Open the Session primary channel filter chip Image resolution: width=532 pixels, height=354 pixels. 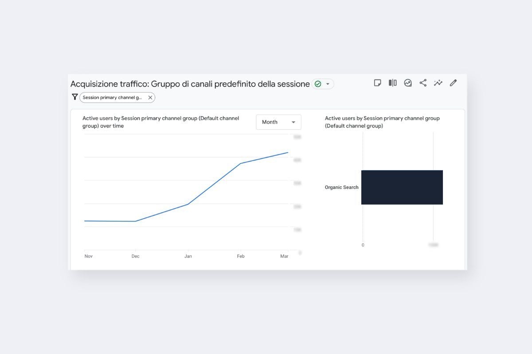[117, 97]
